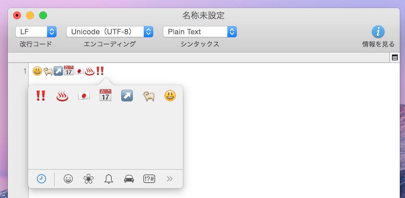Pick the blue northeast arrow emoji in popup
This screenshot has height=198, width=405.
(127, 96)
